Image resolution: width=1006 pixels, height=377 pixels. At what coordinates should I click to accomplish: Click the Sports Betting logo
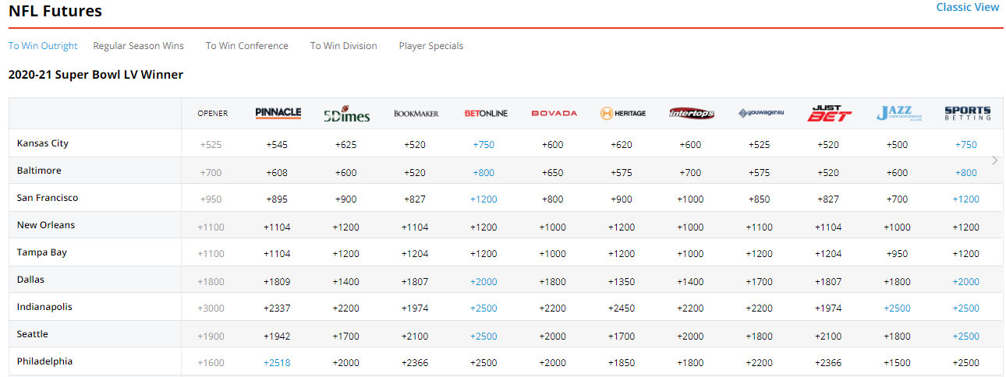(967, 114)
